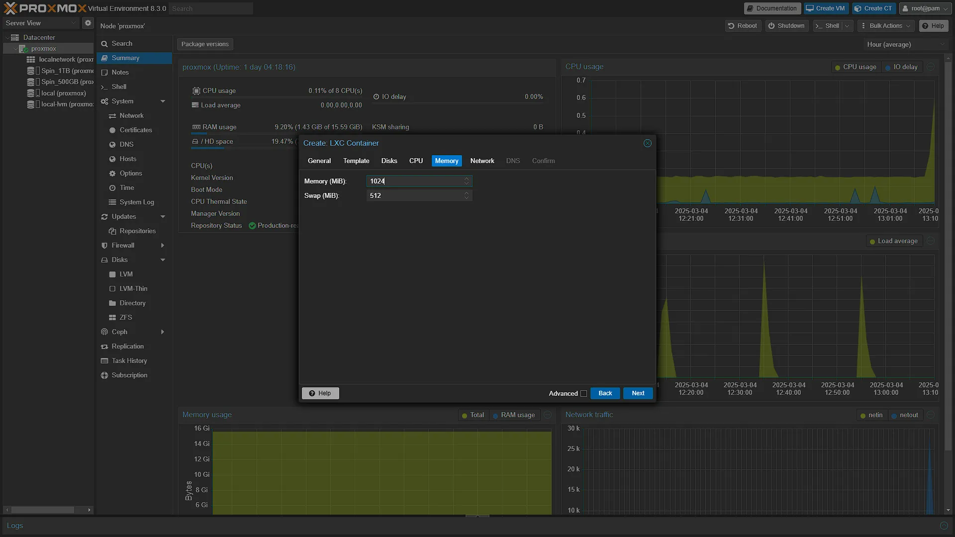This screenshot has width=955, height=537.
Task: Switch to the Template tab in dialog
Action: (x=356, y=161)
